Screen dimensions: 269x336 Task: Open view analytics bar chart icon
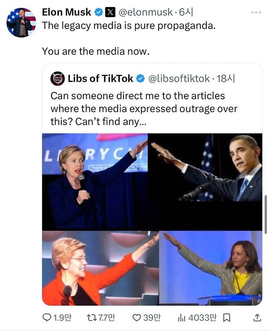(182, 317)
